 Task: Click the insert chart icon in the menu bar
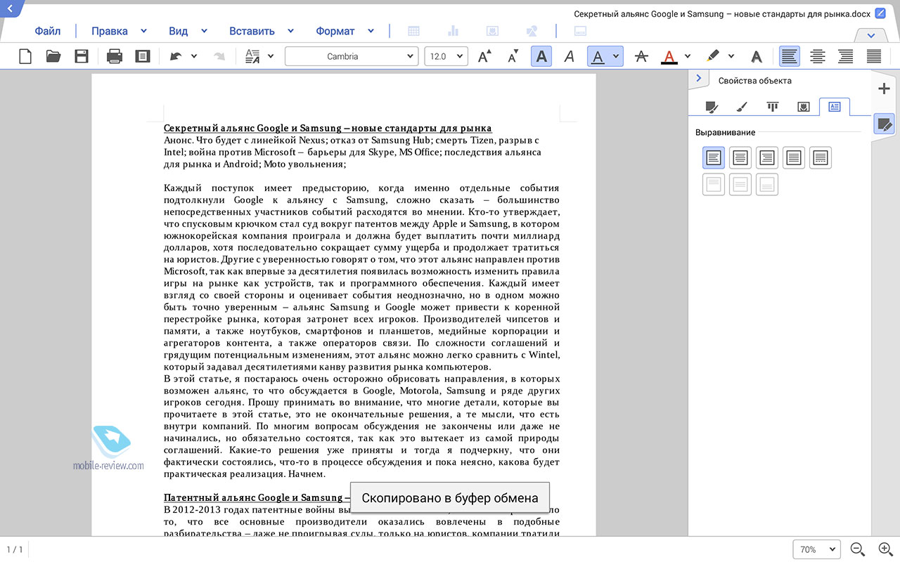pos(453,31)
